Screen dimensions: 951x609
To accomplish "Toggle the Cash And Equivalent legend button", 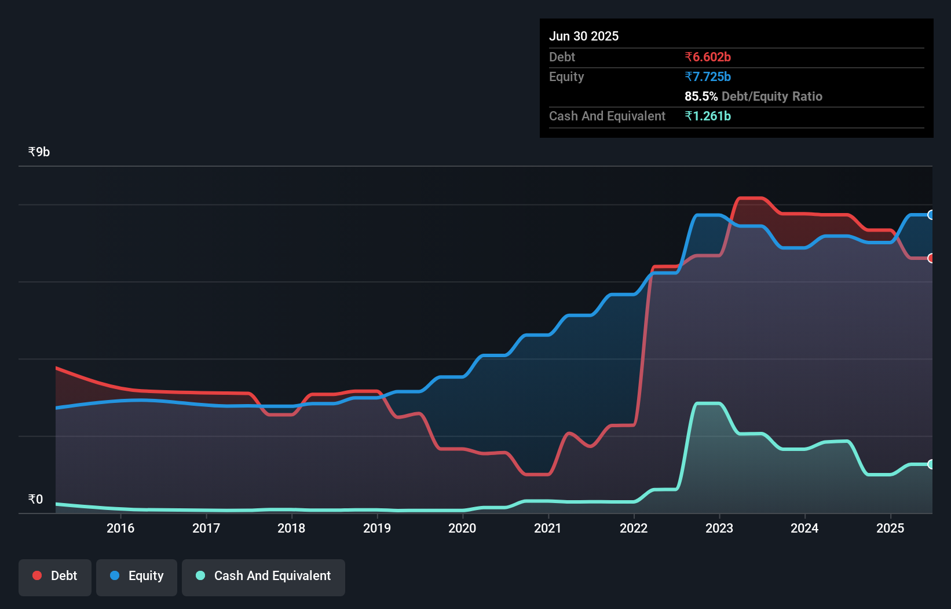I will coord(264,577).
